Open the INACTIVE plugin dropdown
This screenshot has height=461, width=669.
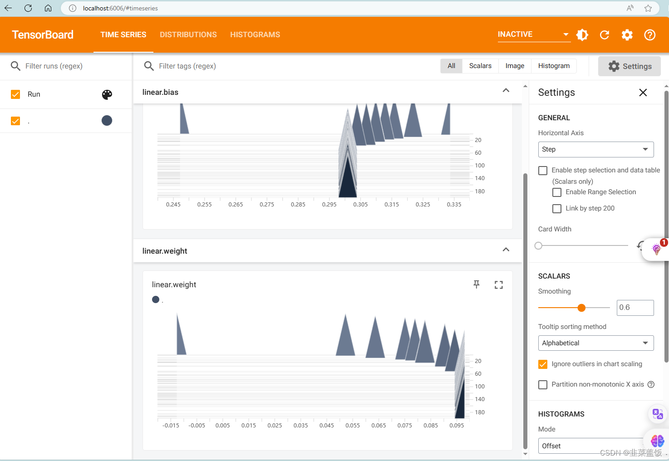534,34
